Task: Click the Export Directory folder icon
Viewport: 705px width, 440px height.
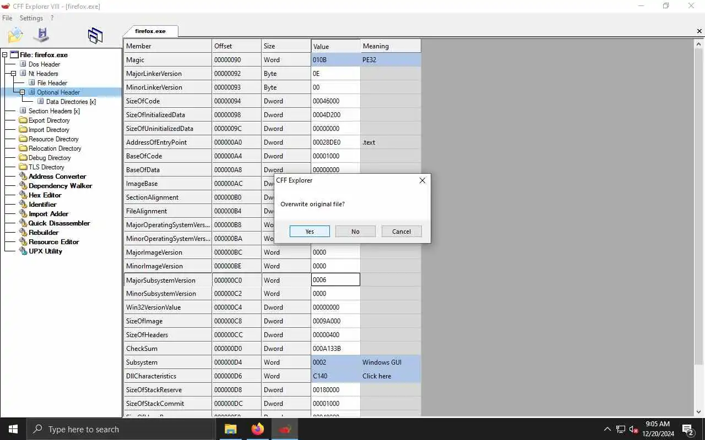Action: [x=23, y=120]
